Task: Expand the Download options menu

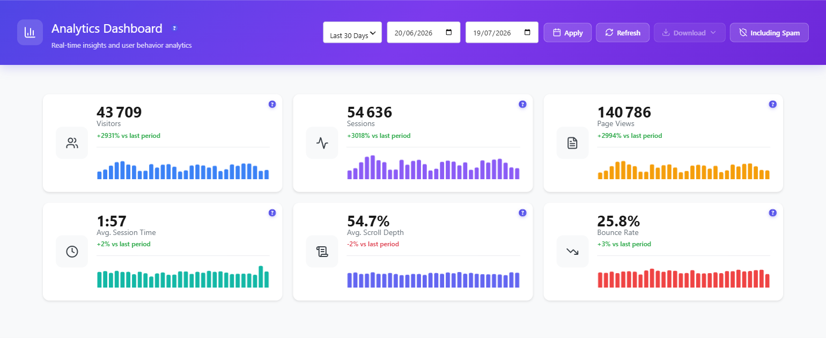Action: pos(690,32)
